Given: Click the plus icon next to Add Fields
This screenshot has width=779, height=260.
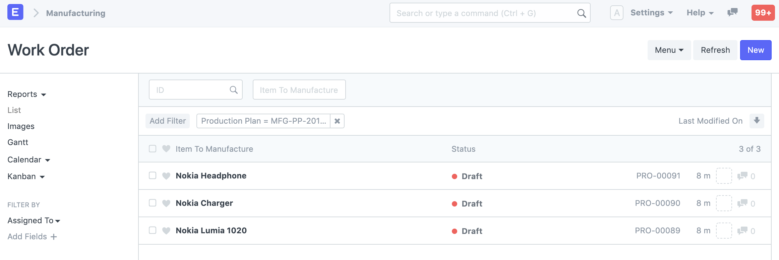Looking at the screenshot, I should click(x=54, y=237).
